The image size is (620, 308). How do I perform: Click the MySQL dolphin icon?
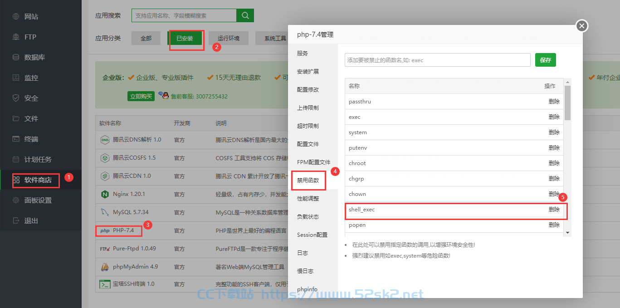click(x=105, y=212)
